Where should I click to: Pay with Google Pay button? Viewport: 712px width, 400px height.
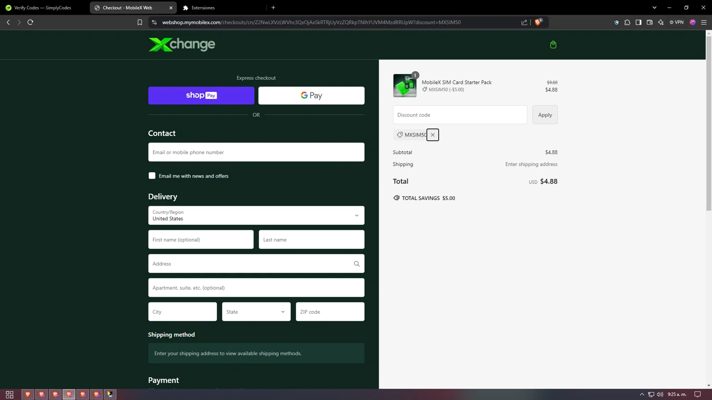click(x=311, y=95)
